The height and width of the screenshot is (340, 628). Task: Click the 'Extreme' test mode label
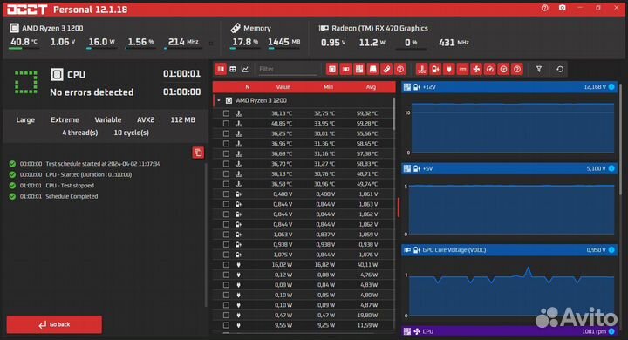[x=65, y=119]
